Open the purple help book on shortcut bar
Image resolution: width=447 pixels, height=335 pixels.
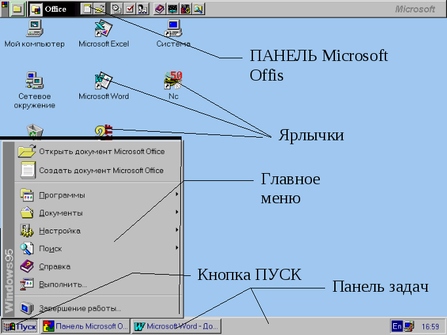(x=160, y=9)
